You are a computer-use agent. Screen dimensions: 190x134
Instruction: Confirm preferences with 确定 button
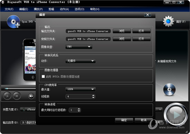(x=124, y=120)
